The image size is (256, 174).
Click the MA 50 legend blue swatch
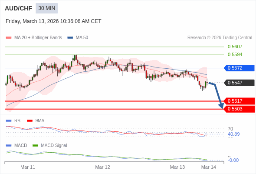(70, 38)
